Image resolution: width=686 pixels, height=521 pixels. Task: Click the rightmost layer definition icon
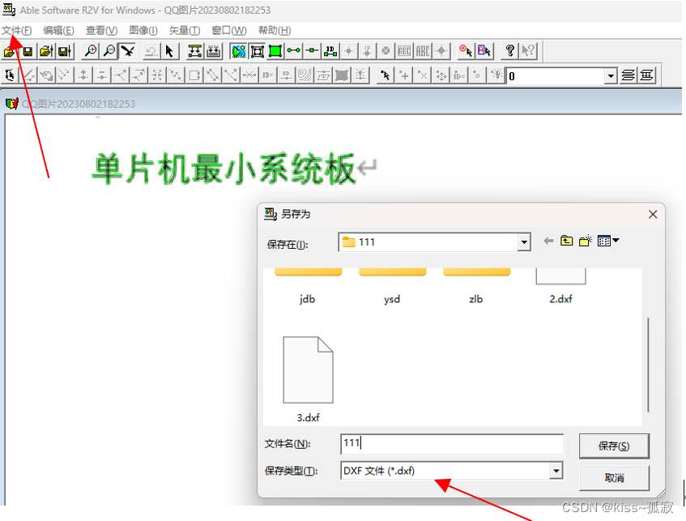(646, 75)
